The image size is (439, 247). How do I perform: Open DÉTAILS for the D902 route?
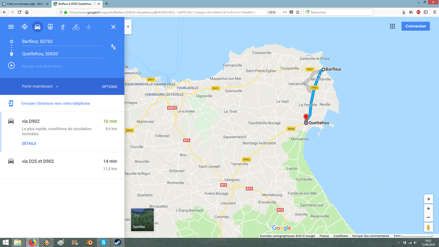pos(29,143)
